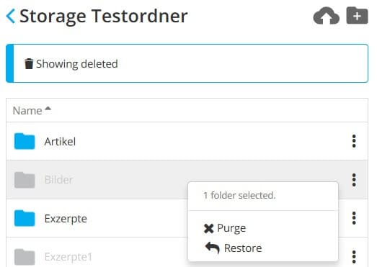Click the gray Bilder folder icon
This screenshot has width=377, height=267.
click(25, 180)
